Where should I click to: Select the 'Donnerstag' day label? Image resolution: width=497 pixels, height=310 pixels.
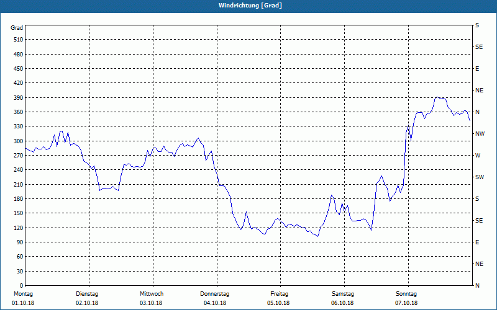tap(215, 294)
